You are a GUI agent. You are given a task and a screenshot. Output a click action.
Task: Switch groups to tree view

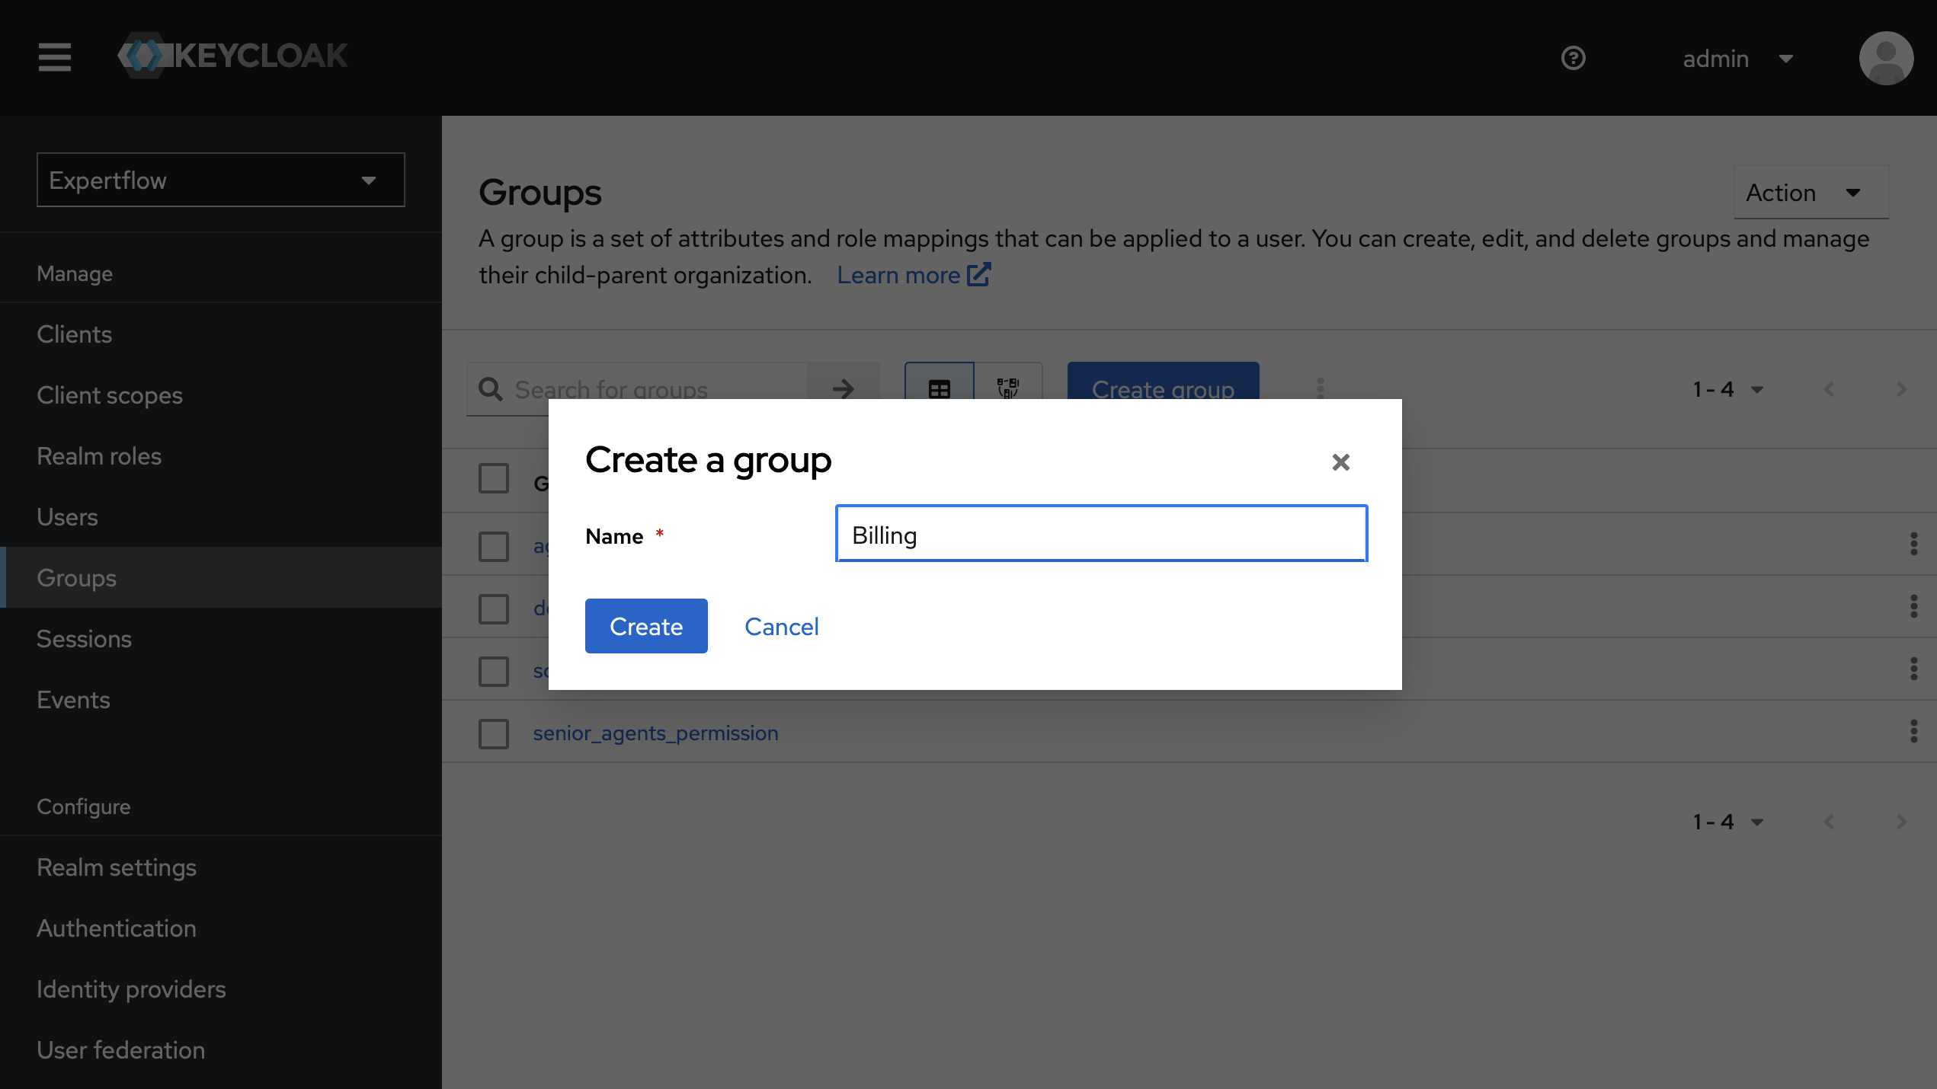click(x=1007, y=389)
